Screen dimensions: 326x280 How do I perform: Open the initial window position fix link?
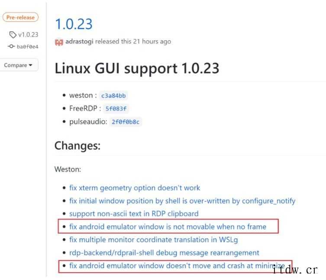182,201
